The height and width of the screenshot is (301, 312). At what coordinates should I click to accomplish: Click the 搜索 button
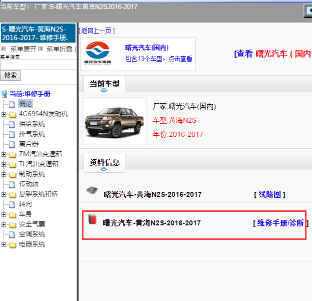[x=10, y=75]
